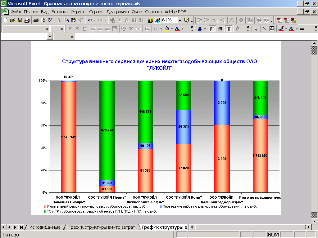Activate Format Painter brush

(81, 20)
